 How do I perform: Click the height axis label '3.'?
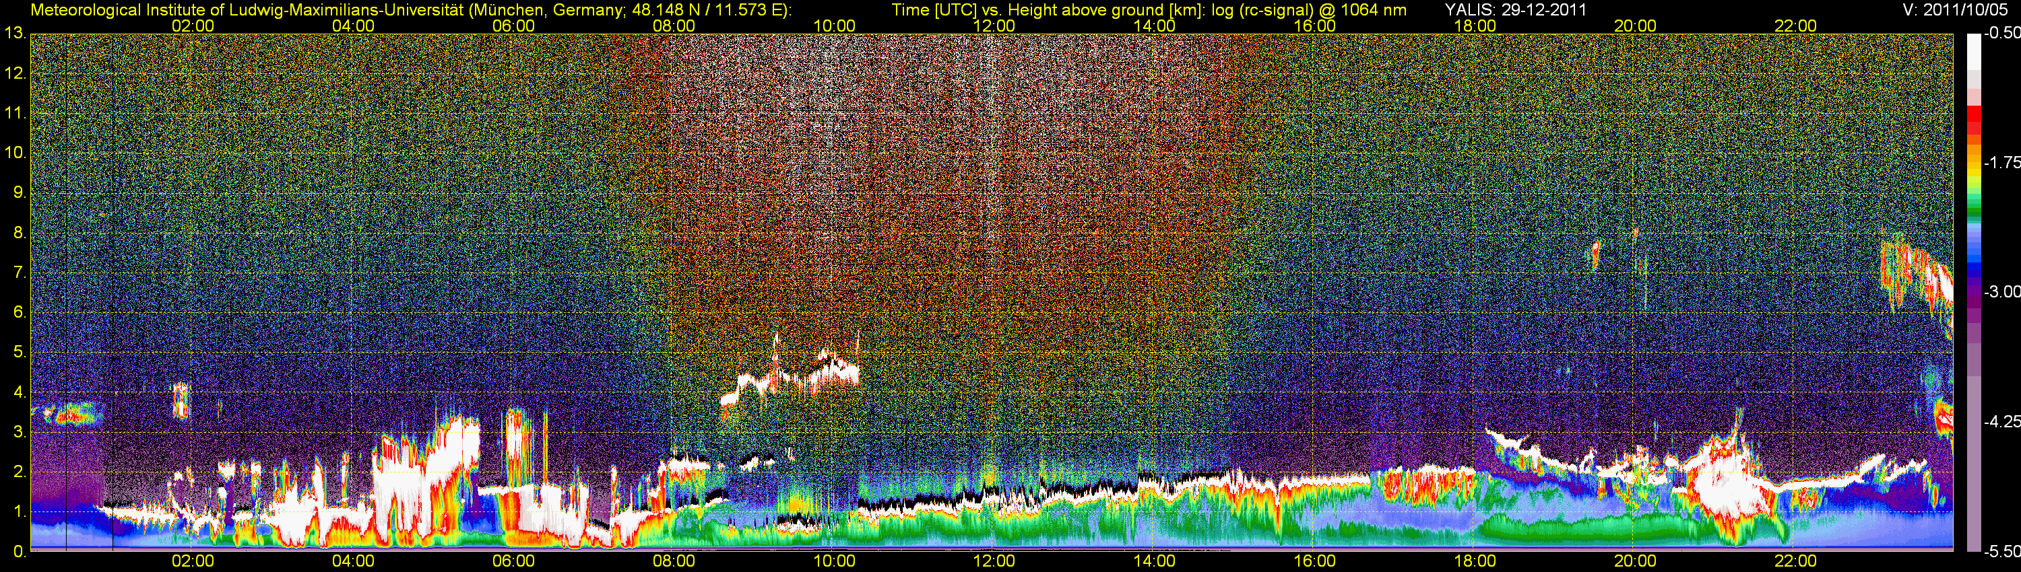coord(20,433)
